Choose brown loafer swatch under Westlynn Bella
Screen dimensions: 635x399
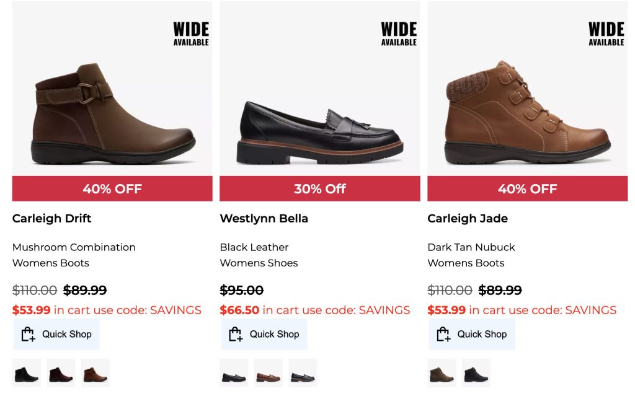tap(269, 374)
